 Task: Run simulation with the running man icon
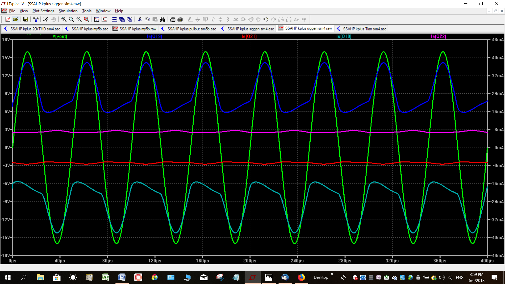(x=46, y=19)
